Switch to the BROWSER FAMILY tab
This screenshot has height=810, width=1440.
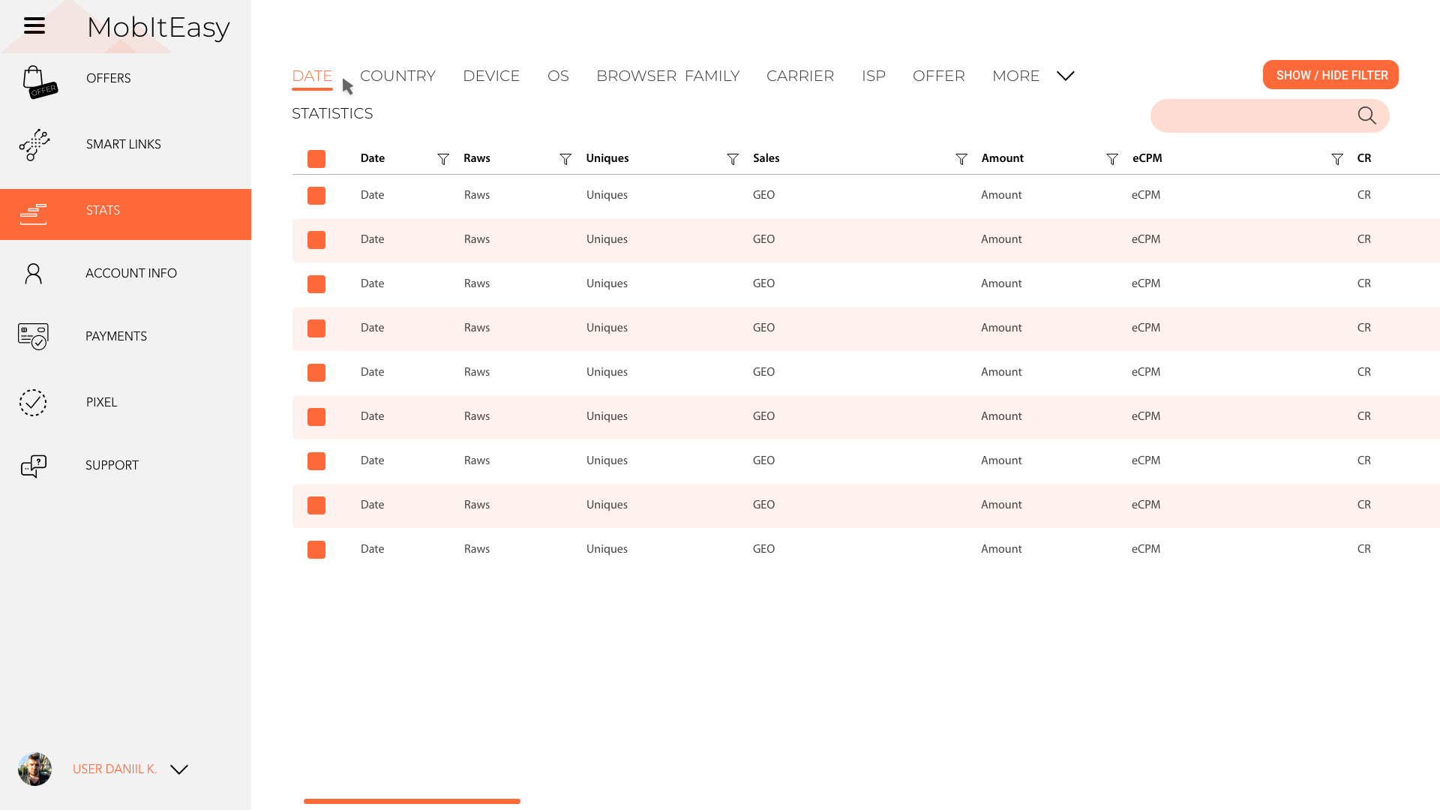(667, 76)
